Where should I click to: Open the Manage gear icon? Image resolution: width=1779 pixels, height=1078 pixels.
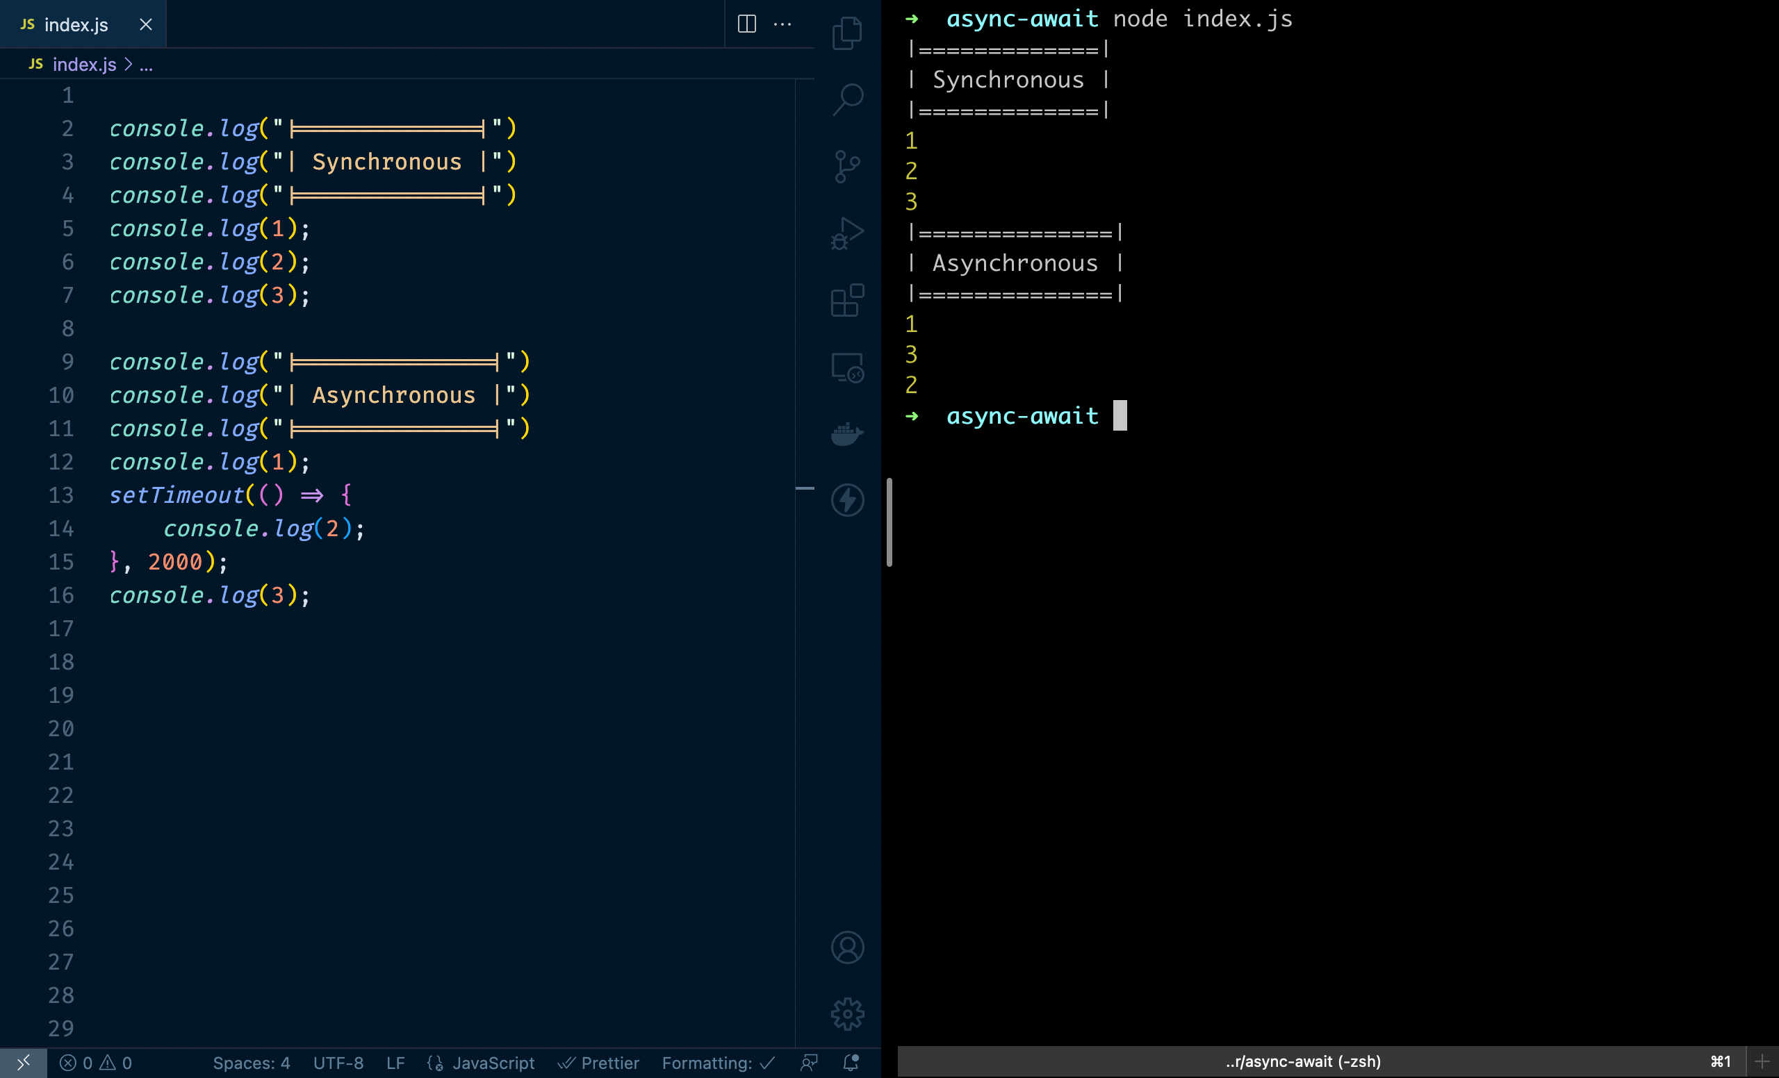coord(847,1014)
